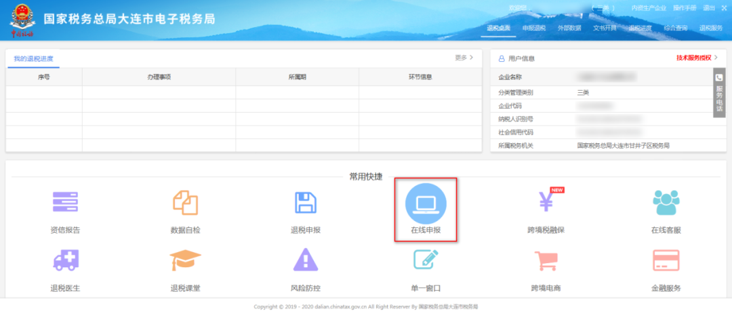
Task: Open the 外部数据 menu
Action: [x=569, y=28]
